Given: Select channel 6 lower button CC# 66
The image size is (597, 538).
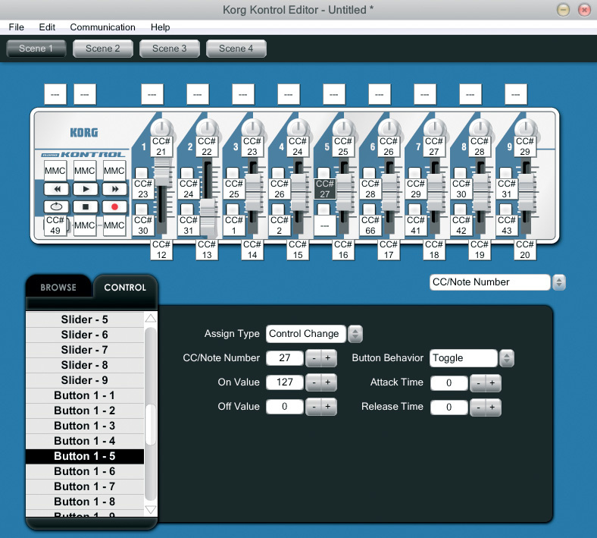Looking at the screenshot, I should pyautogui.click(x=370, y=225).
